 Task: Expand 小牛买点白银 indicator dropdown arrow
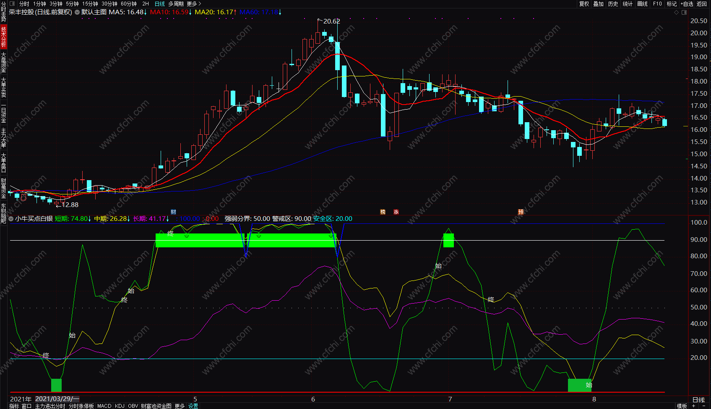(11, 218)
